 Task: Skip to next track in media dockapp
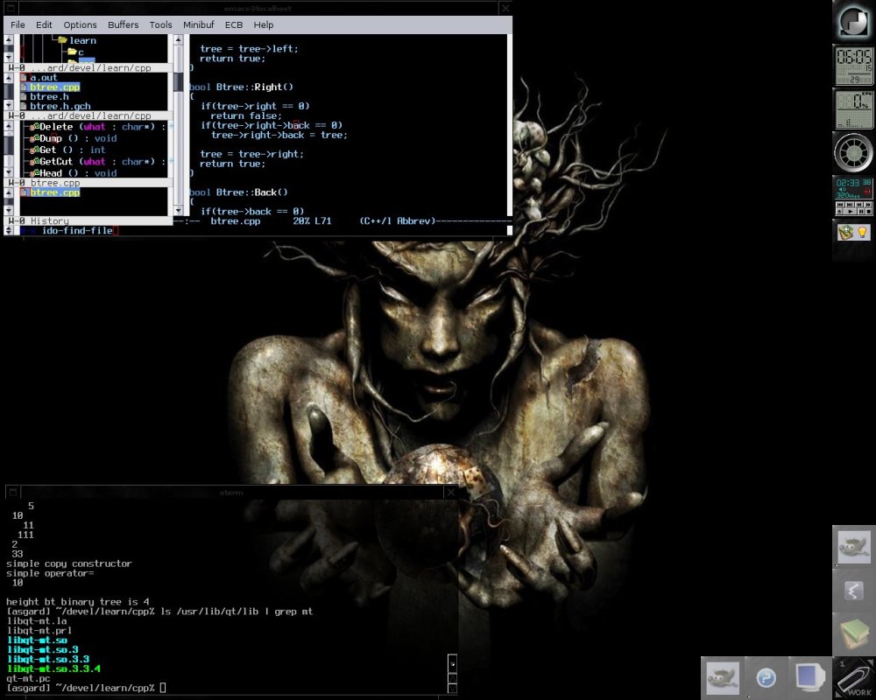click(850, 205)
